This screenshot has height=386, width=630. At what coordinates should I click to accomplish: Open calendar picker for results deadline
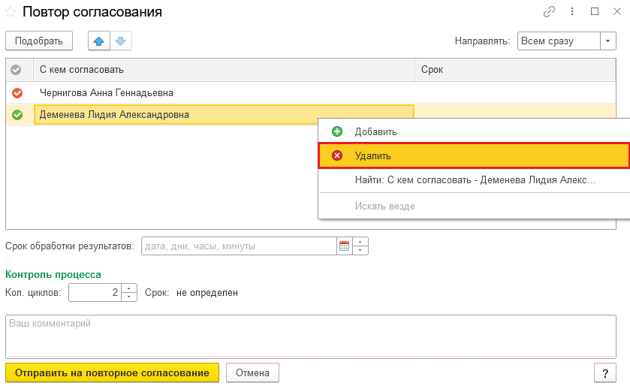click(345, 246)
